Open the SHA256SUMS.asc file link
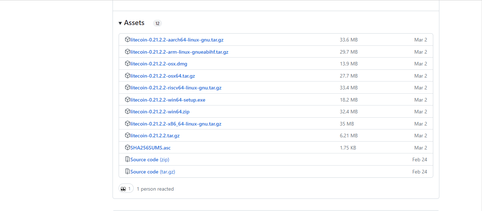The height and width of the screenshot is (211, 482). pos(151,148)
